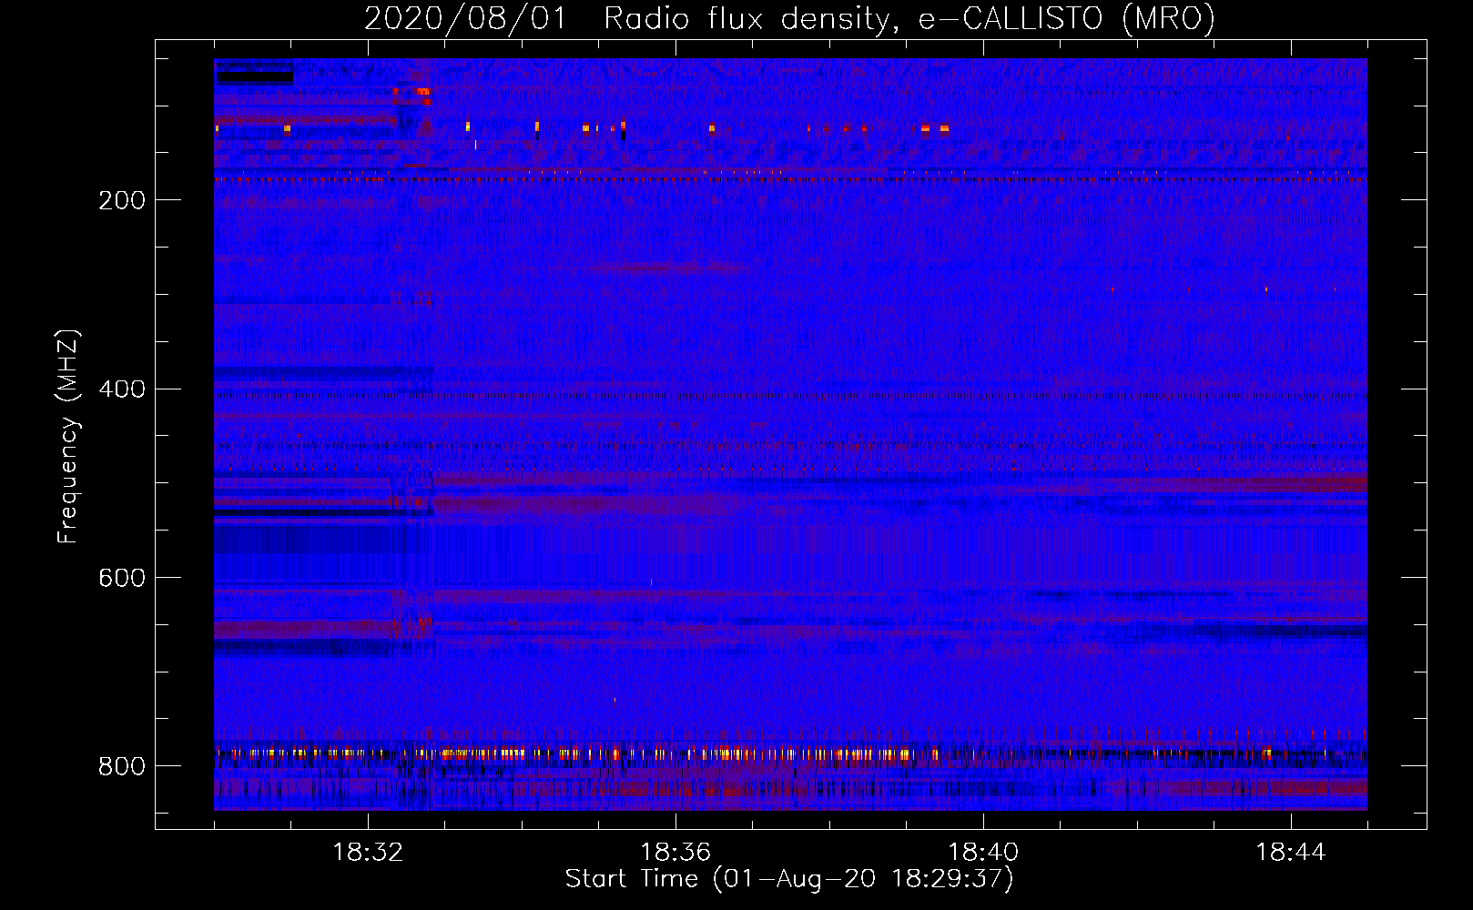
Task: Click the 800 frequency tick label
Action: point(121,766)
